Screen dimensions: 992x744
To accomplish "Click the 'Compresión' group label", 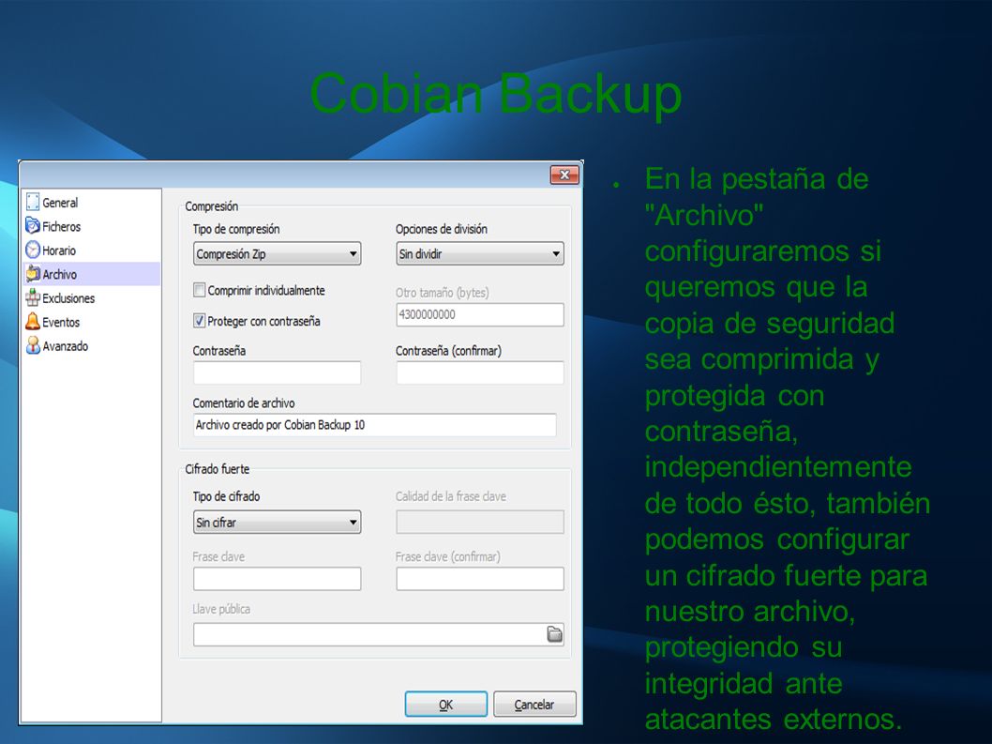I will [x=211, y=206].
